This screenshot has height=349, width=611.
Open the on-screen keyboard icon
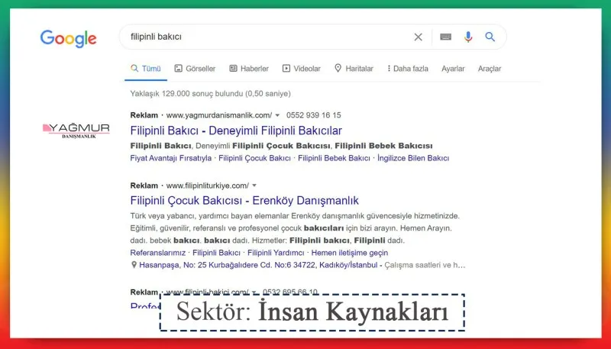[446, 37]
